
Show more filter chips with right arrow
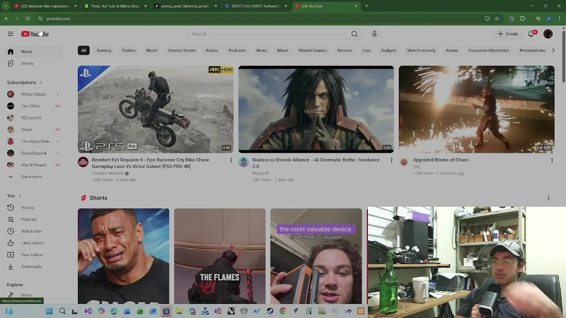pyautogui.click(x=553, y=50)
